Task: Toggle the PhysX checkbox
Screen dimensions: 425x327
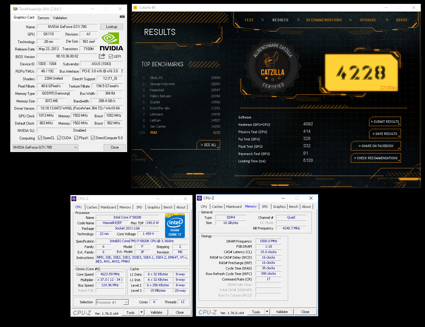Action: pyautogui.click(x=76, y=138)
